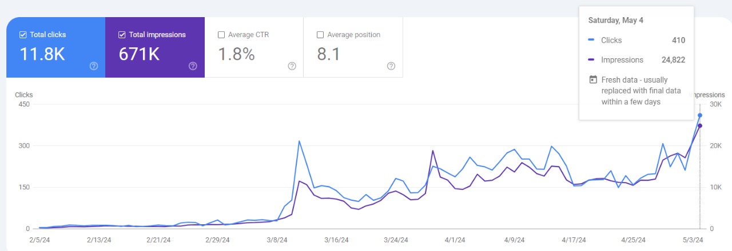Click the 1.8% average CTR value

236,54
